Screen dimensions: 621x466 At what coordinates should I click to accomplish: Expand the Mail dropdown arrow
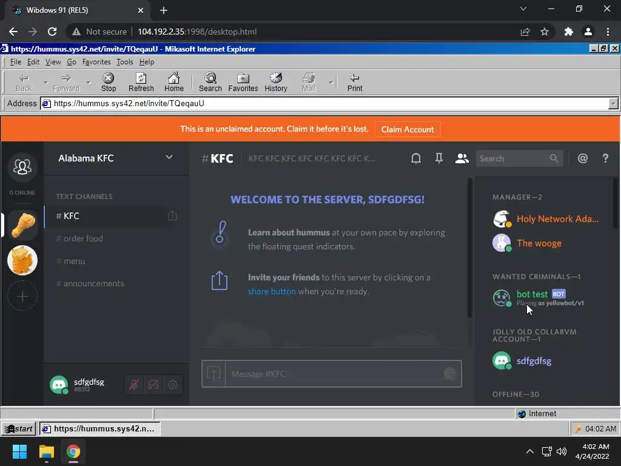tap(331, 83)
